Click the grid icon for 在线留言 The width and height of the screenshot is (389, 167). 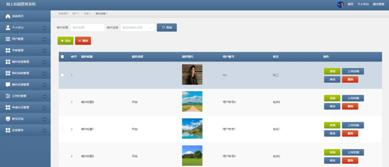(x=8, y=130)
